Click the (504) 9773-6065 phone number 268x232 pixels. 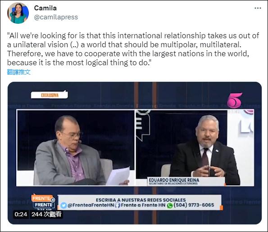click(x=194, y=205)
